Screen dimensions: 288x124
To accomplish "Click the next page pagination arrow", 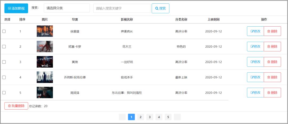I will [x=177, y=117].
